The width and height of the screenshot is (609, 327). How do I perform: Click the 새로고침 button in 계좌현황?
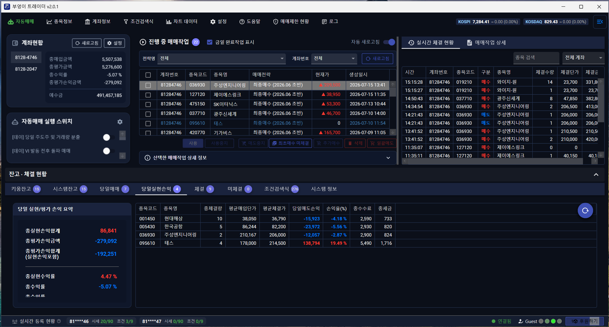point(87,43)
